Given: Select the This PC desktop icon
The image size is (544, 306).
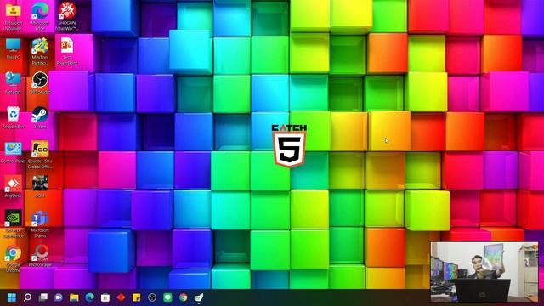Looking at the screenshot, I should [x=14, y=48].
